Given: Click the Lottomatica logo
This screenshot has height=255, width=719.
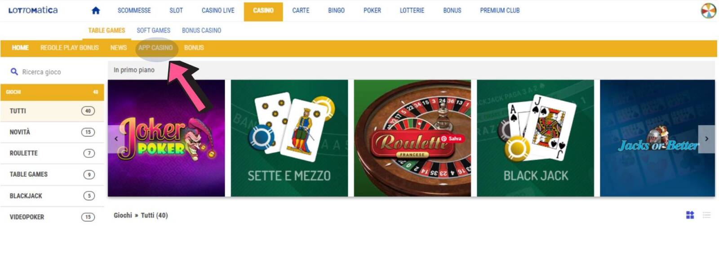Looking at the screenshot, I should click(33, 10).
